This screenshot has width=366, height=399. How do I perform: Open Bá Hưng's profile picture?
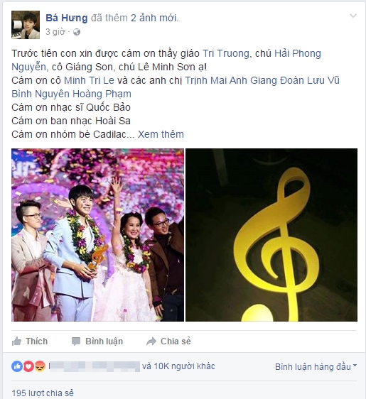[26, 25]
